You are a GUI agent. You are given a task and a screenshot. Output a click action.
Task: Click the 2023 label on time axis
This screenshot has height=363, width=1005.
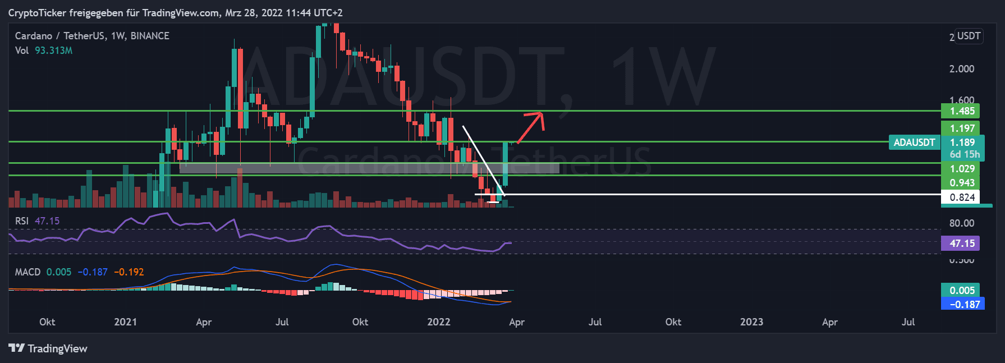751,322
